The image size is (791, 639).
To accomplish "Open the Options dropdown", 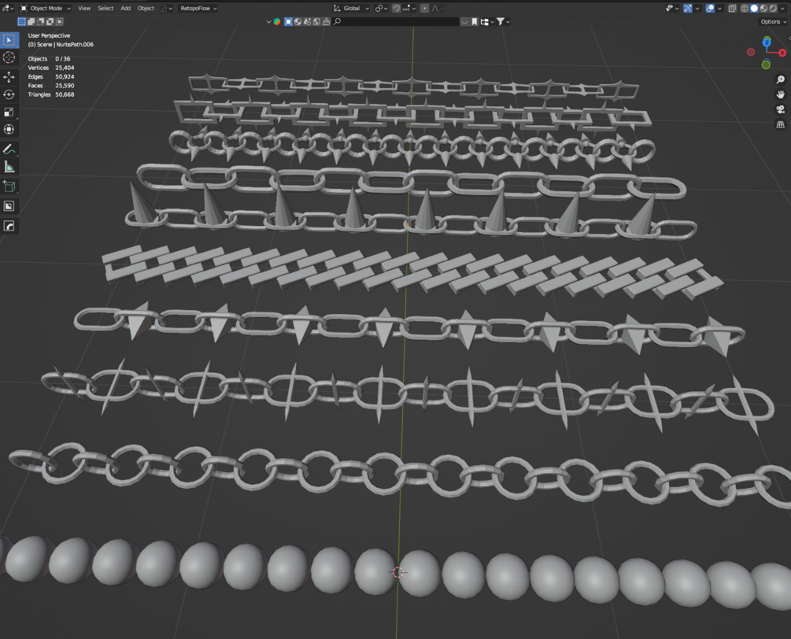I will point(772,22).
